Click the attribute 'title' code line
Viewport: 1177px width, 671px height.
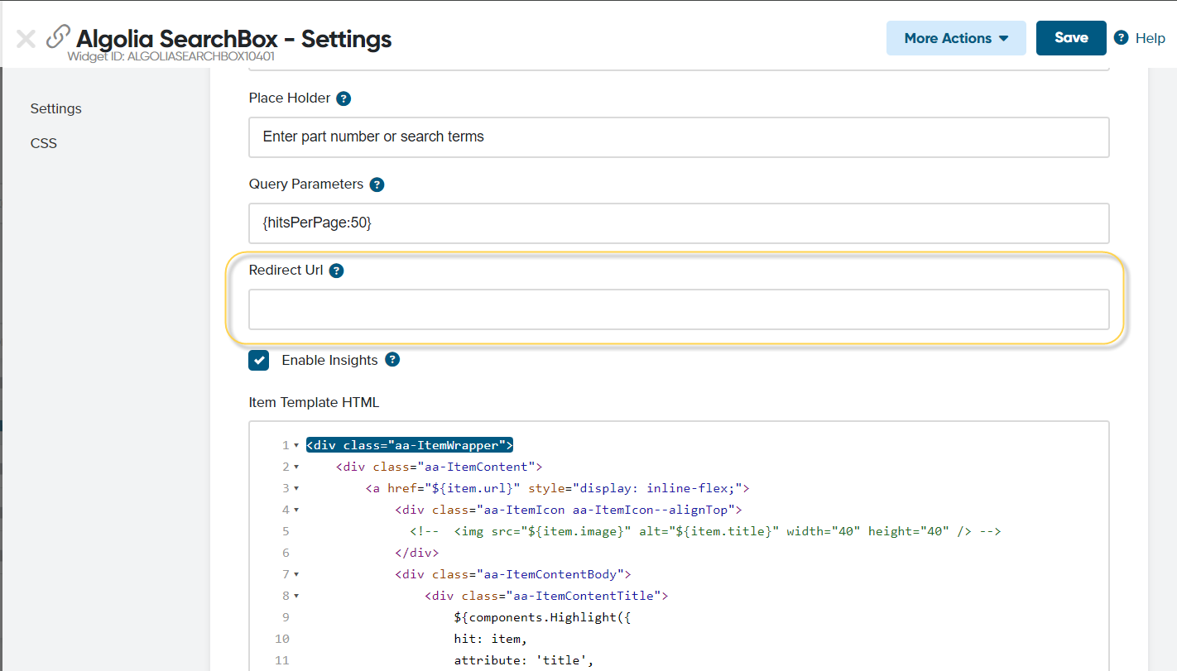click(x=524, y=660)
